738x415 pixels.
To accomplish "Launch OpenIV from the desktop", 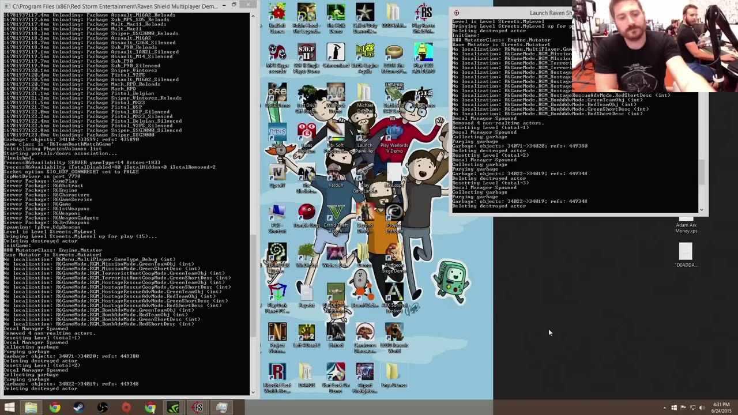I will coord(277,176).
